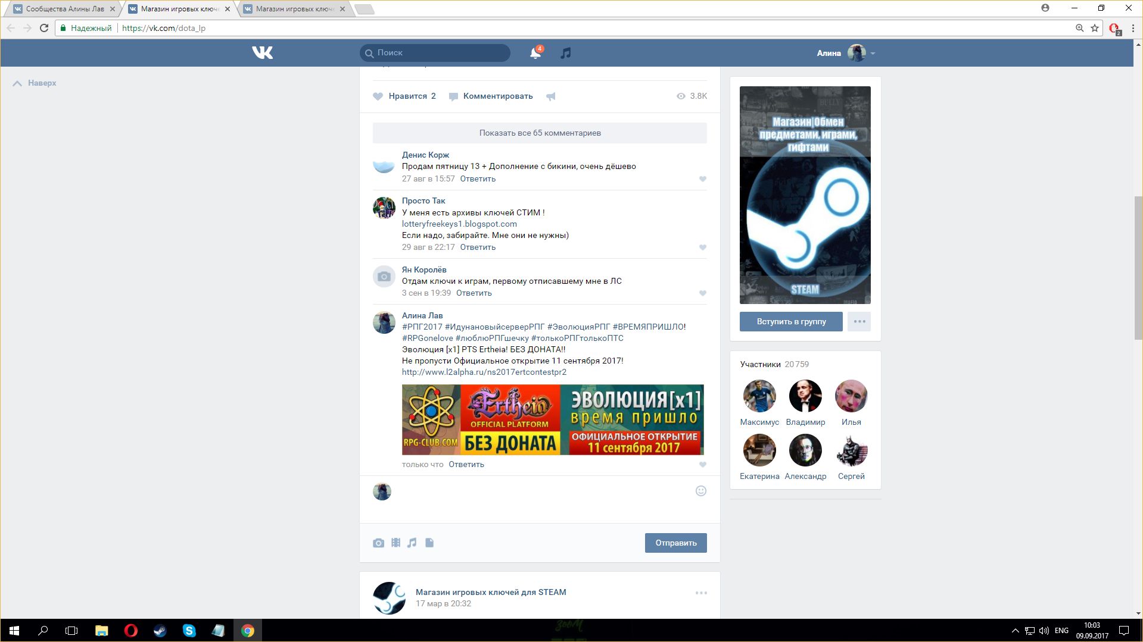Open the Steam group cover image

(805, 195)
